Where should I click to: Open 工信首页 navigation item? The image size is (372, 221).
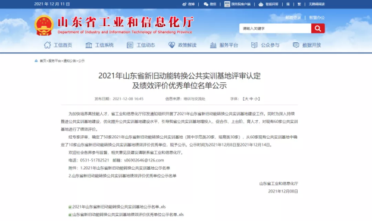click(x=58, y=45)
